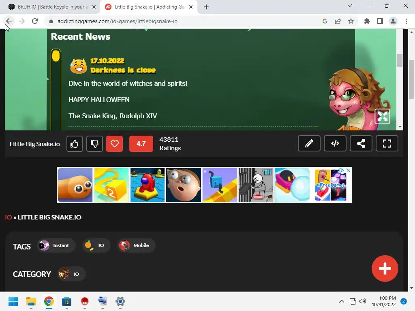415x311 pixels.
Task: Click the address bar URL
Action: click(x=118, y=21)
